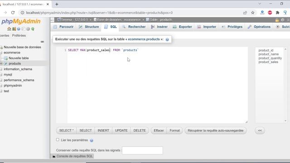Click the browser download/profile icon
The height and width of the screenshot is (163, 290).
click(262, 13)
